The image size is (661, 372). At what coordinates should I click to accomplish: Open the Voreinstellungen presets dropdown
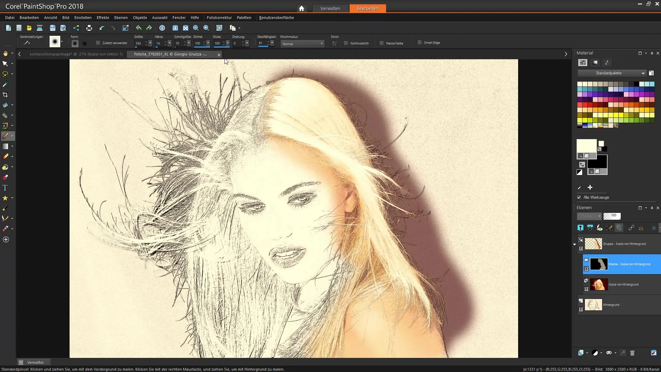pos(27,43)
